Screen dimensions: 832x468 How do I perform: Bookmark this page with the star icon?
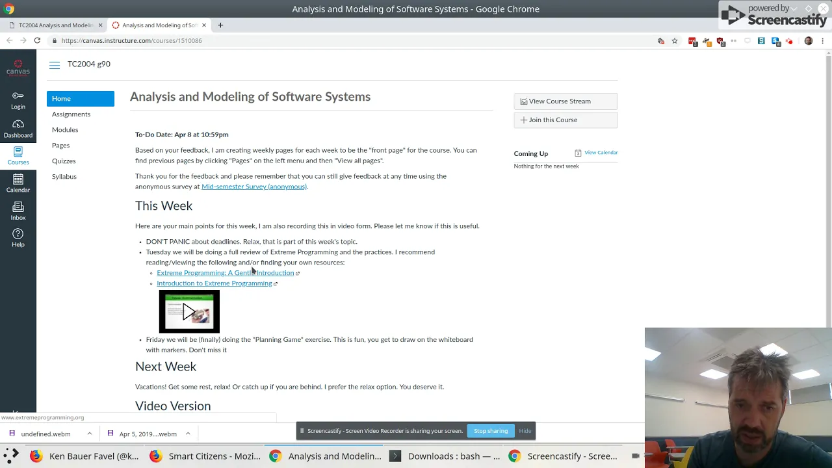tap(675, 41)
